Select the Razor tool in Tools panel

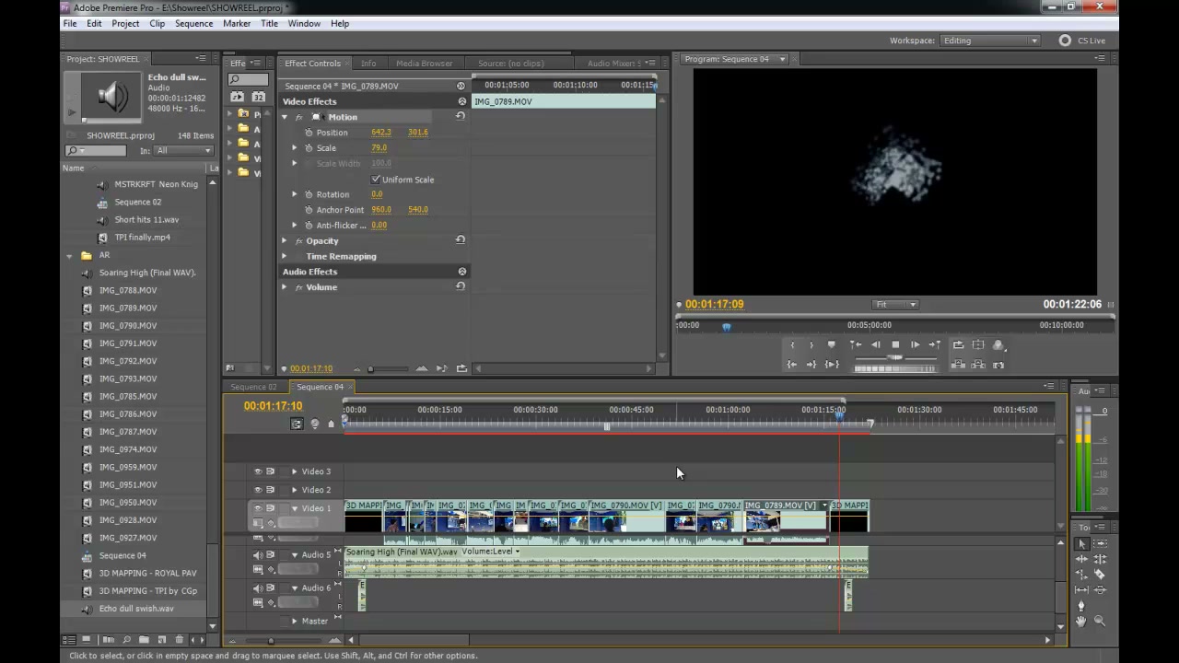(1100, 574)
